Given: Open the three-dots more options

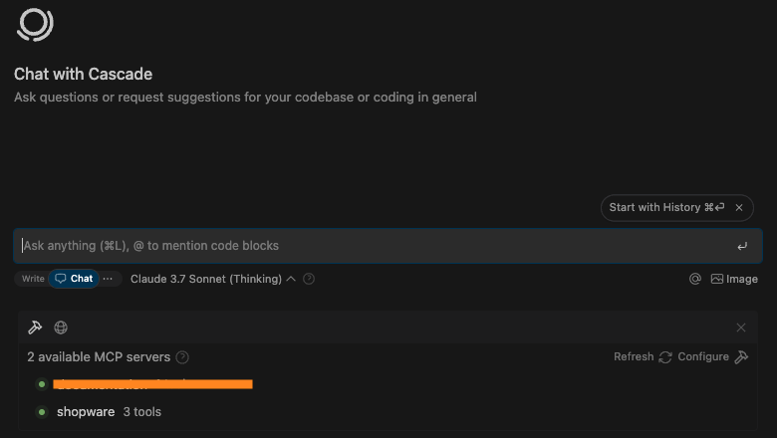Looking at the screenshot, I should tap(108, 279).
